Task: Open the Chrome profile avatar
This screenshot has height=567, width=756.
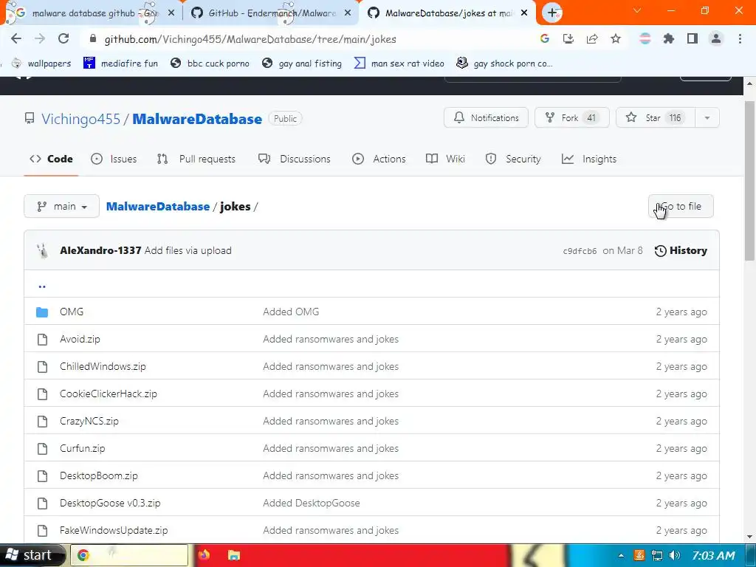Action: [x=716, y=39]
